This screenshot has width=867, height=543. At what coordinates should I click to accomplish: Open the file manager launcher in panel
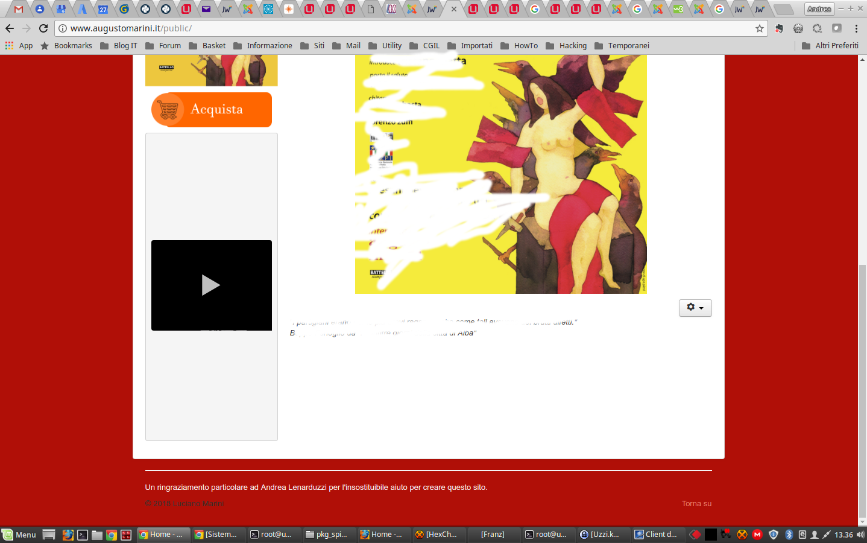(97, 535)
